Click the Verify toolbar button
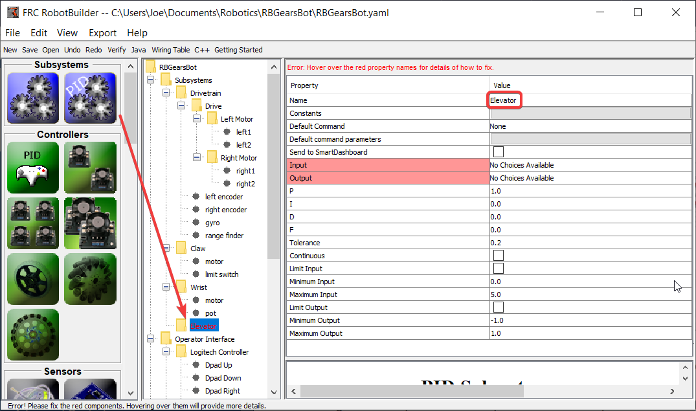 (x=117, y=50)
